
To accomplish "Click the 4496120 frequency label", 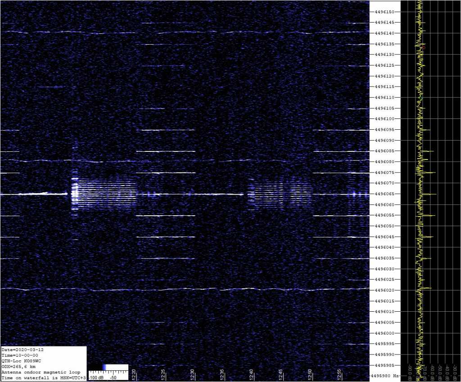I will (384, 76).
